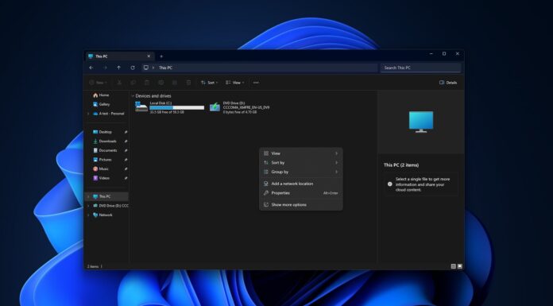Expand the This PC node in sidebar
The image size is (553, 306).
click(x=88, y=196)
